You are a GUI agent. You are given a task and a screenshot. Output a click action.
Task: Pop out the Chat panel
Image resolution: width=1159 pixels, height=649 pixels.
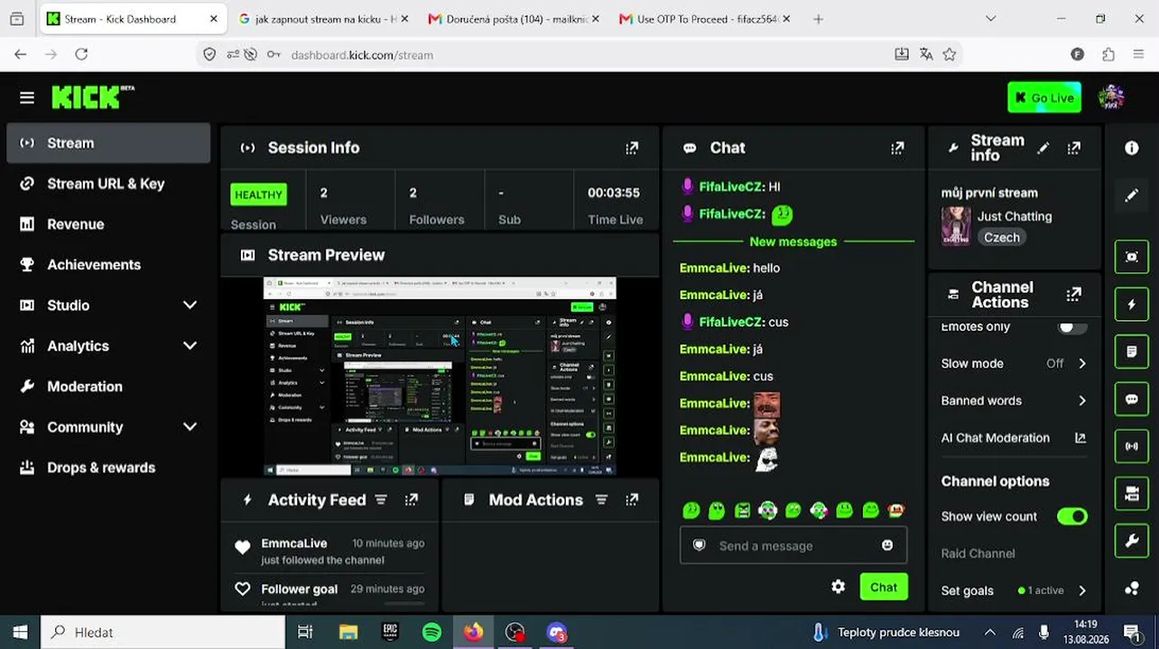pos(897,148)
